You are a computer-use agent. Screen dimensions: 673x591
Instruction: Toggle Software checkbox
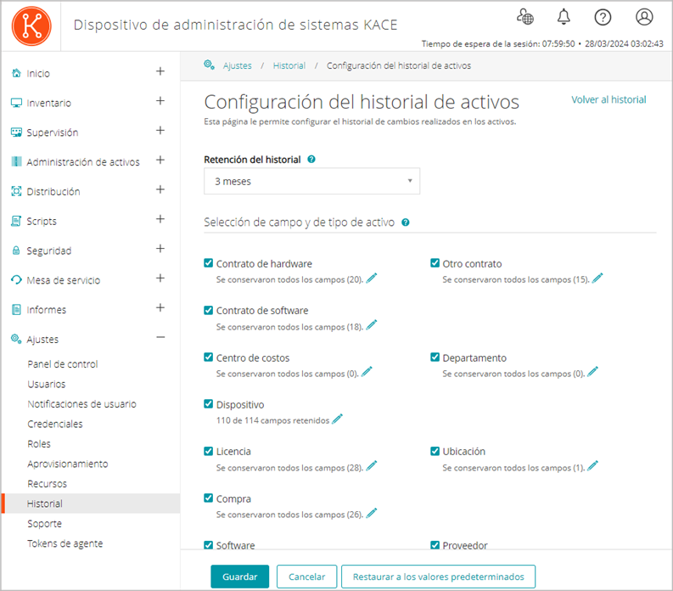pos(209,545)
